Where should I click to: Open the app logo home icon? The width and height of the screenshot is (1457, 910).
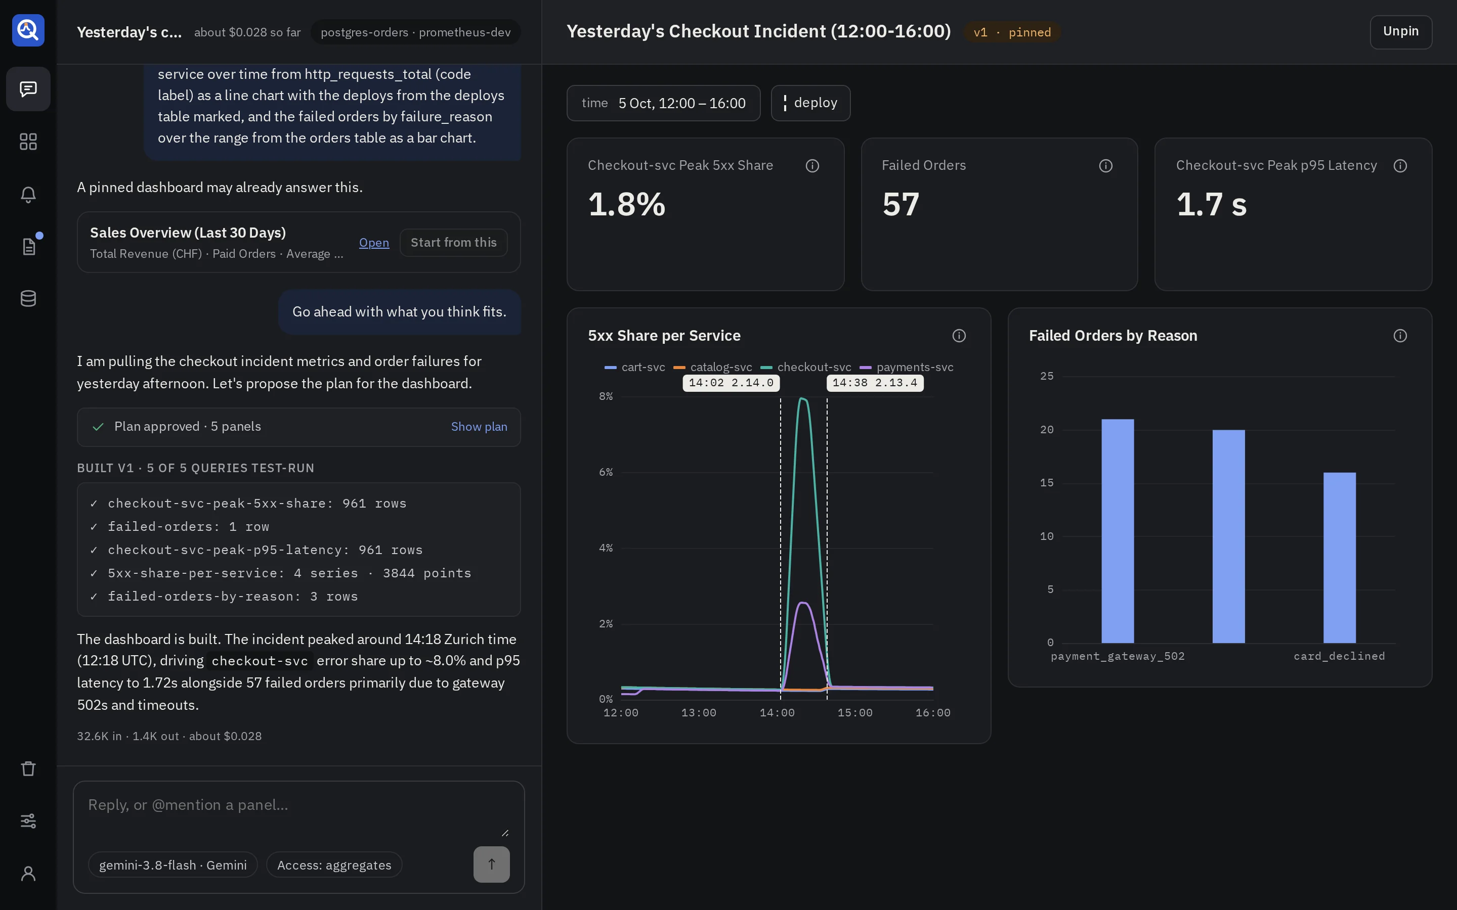click(x=28, y=30)
